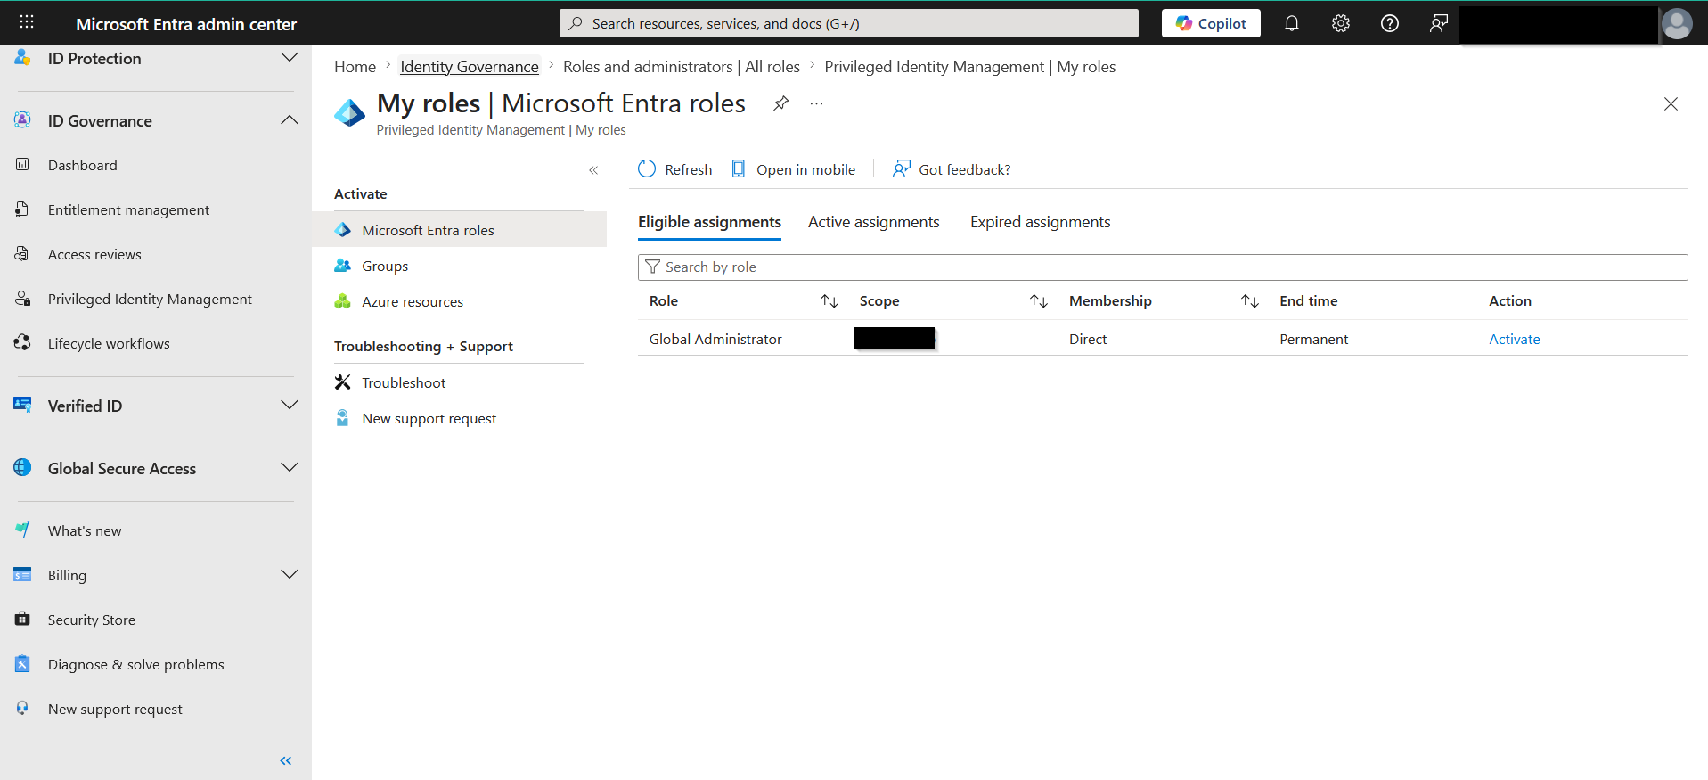Click the feedback person icon in header

pyautogui.click(x=1438, y=23)
